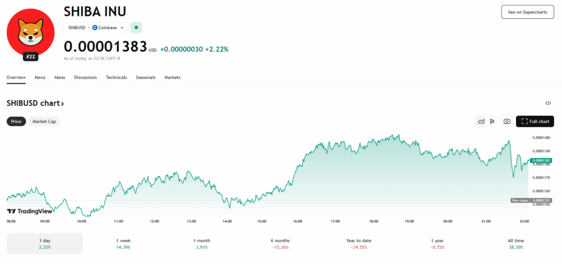Click the green market status dot
562x264 pixels.
[136, 27]
